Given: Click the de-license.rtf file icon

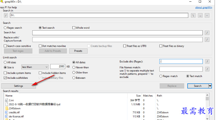Looking at the screenshot, I should (x=7, y=117).
